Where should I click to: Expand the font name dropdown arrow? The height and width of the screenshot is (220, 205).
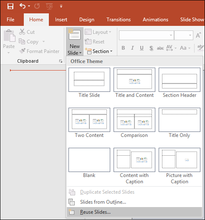[x=171, y=35]
